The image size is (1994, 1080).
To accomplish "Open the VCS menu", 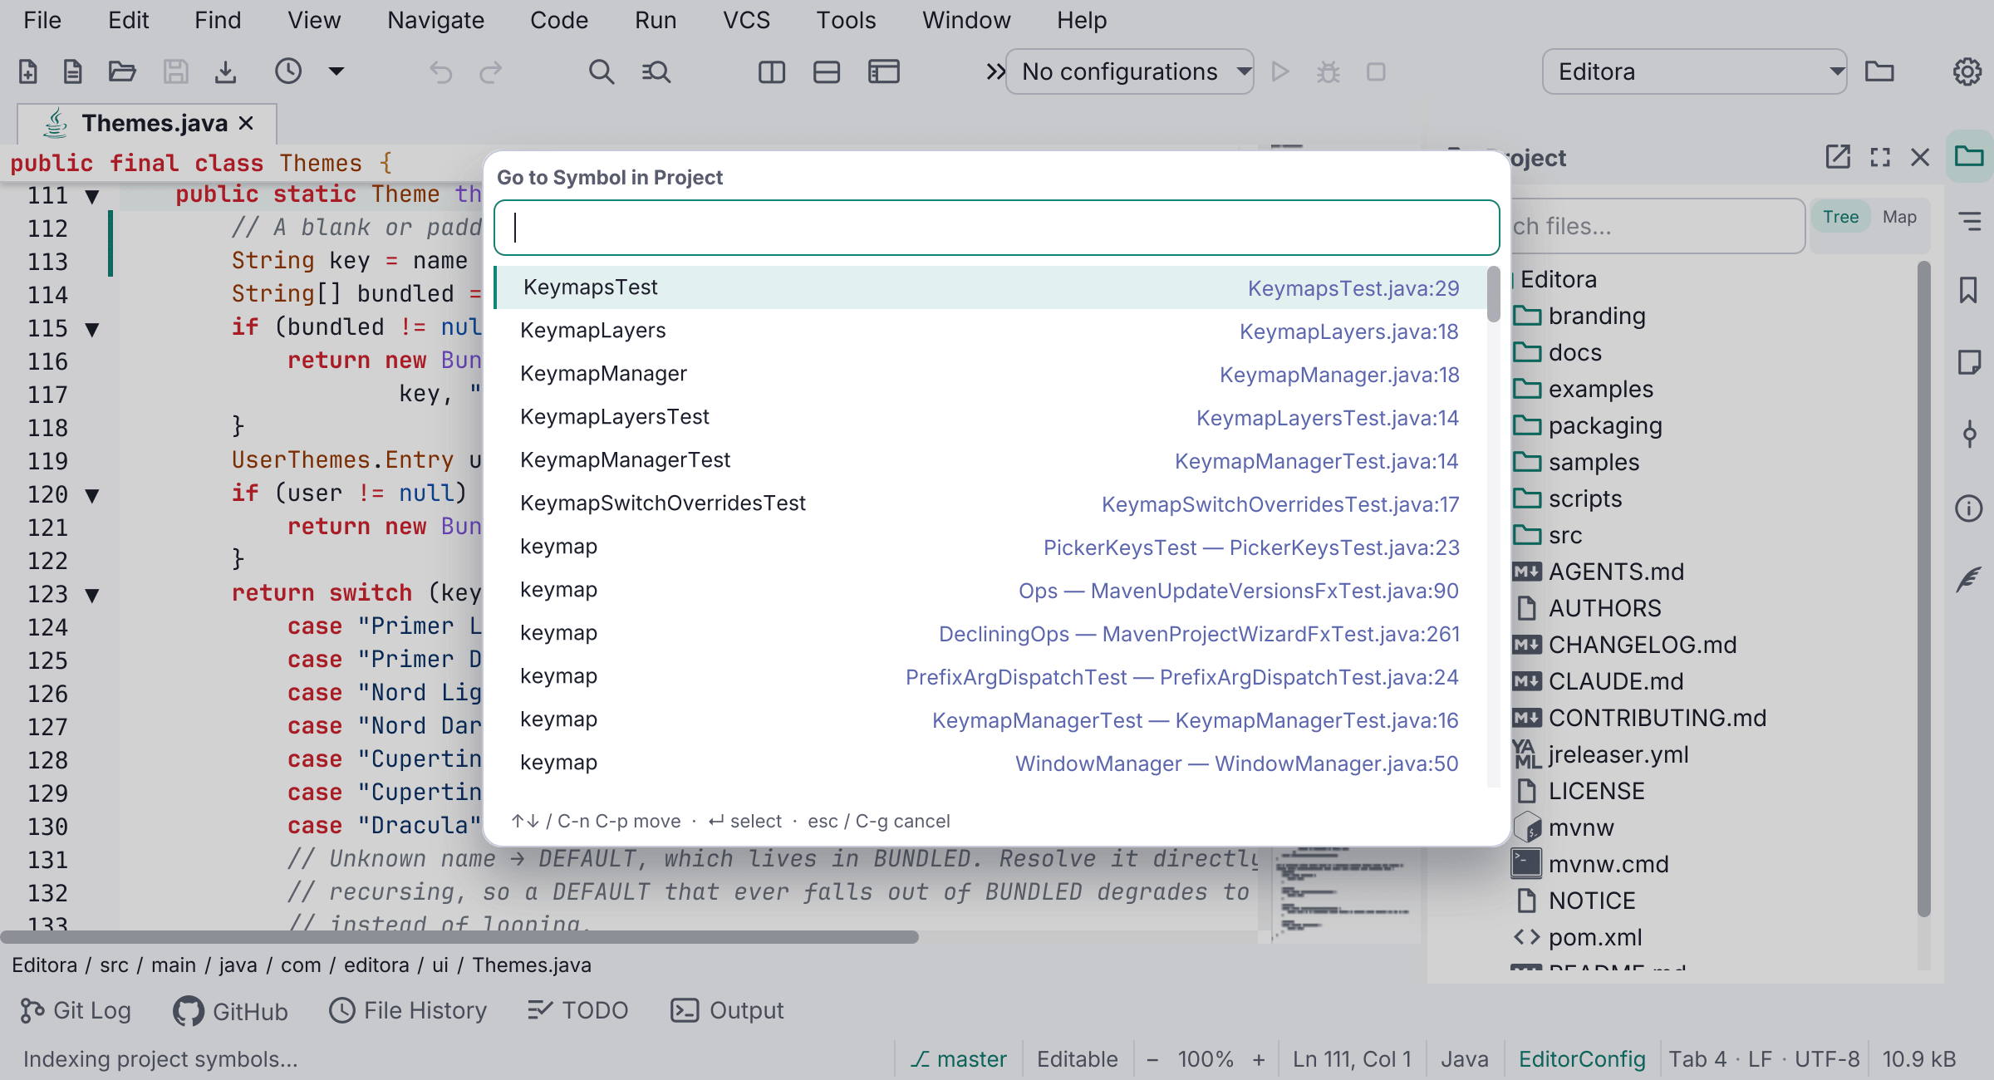I will point(746,20).
